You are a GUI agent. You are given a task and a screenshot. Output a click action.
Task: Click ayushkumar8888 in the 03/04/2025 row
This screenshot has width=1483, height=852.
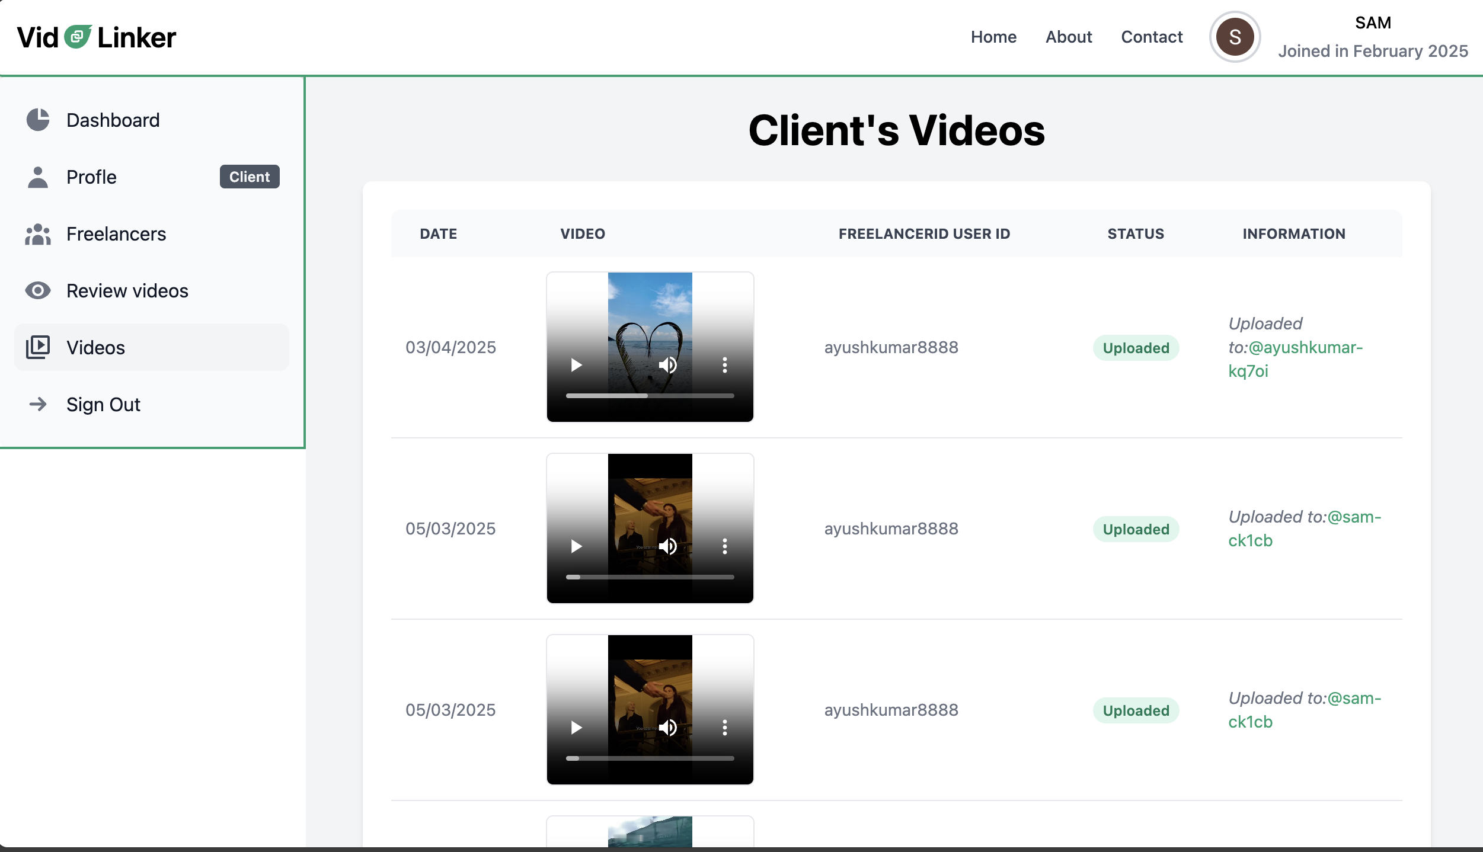click(891, 347)
